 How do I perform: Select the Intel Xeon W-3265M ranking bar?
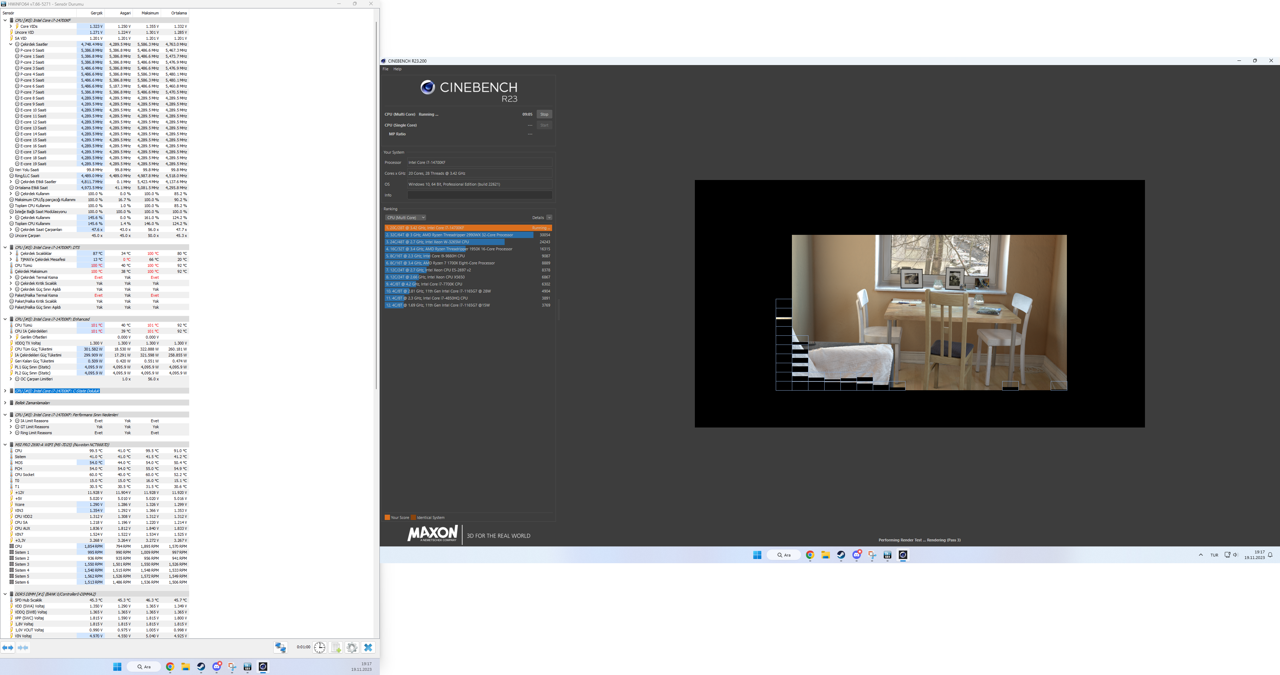tap(468, 242)
